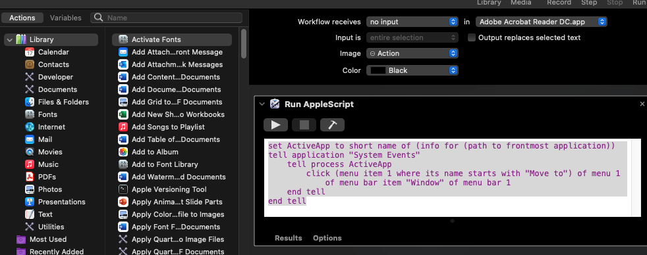Screen dimensions: 647x255
Task: Select Recently Added smart folder
Action: (50, 252)
